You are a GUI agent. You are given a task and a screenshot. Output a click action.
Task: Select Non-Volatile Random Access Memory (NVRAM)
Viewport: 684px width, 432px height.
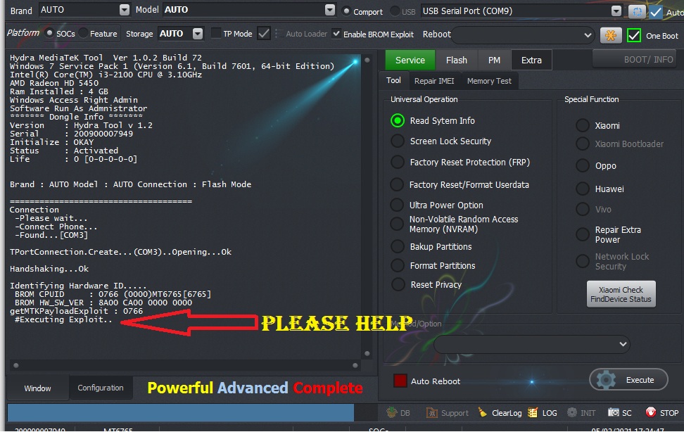(397, 224)
